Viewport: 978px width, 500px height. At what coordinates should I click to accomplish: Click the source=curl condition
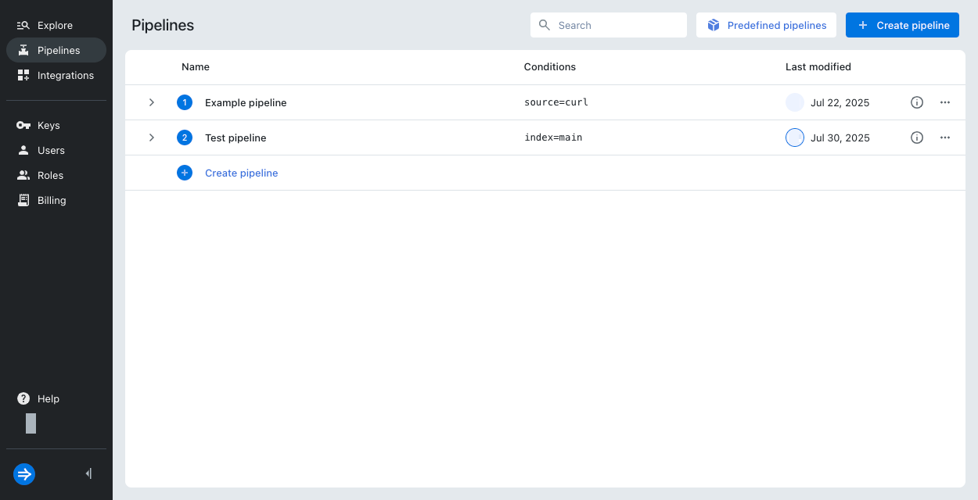tap(556, 102)
